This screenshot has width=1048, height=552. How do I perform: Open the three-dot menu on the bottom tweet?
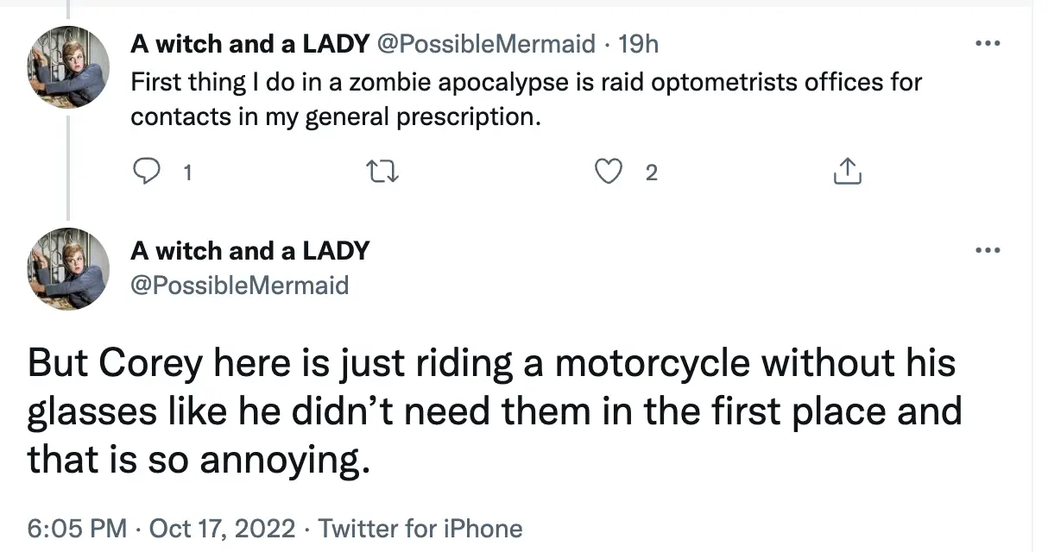coord(988,250)
